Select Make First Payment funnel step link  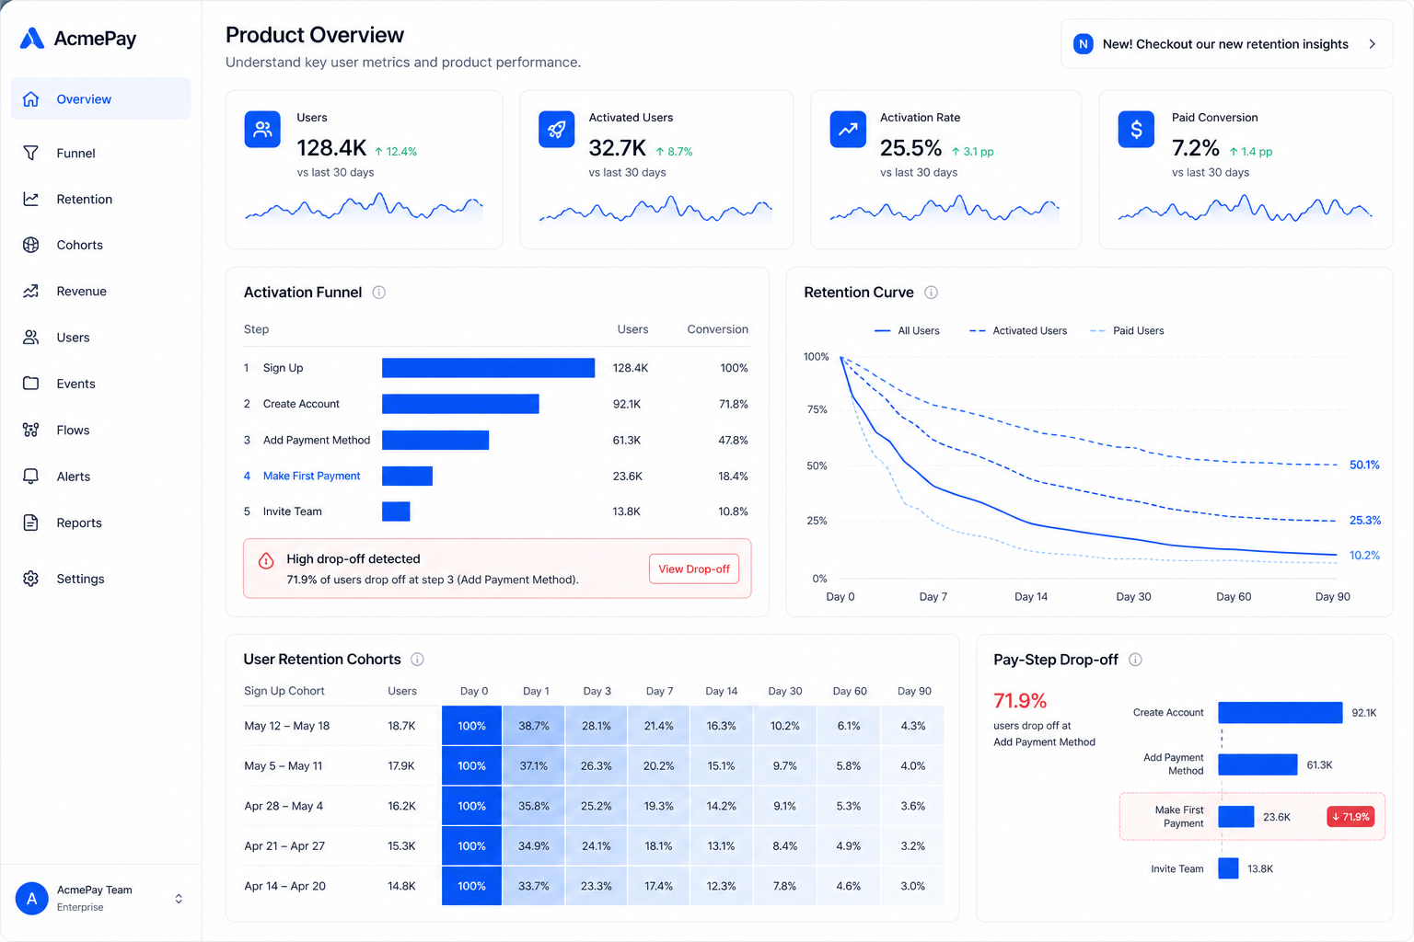311,476
